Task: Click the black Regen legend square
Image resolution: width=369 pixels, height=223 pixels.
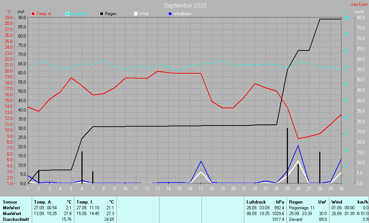Action: click(x=102, y=14)
